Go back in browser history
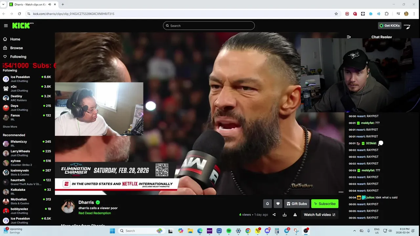The height and width of the screenshot is (236, 420). [4, 14]
